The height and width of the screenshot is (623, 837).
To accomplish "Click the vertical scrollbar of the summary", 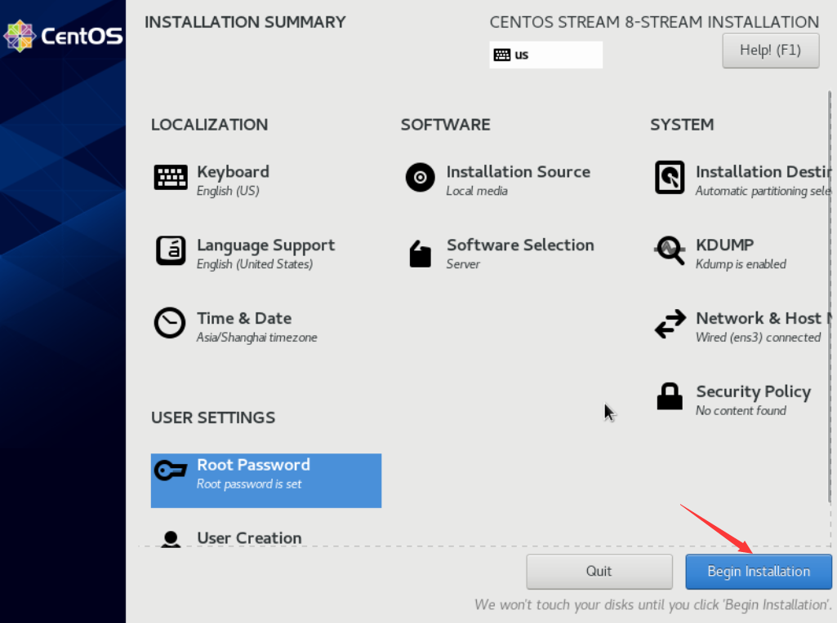I will tap(829, 296).
